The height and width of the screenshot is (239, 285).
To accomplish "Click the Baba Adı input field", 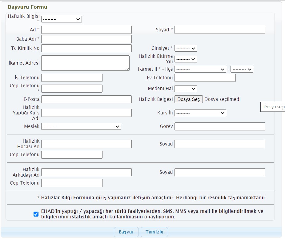I will 86,39.
